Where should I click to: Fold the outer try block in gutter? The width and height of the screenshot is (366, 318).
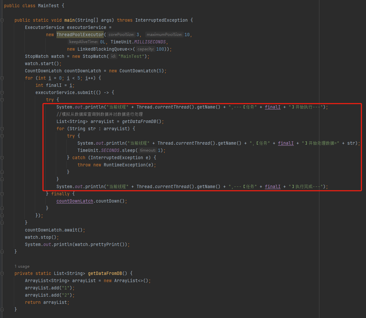click(2, 100)
